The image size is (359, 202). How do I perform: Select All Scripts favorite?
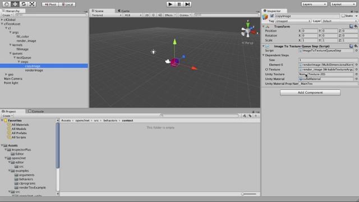click(19, 137)
